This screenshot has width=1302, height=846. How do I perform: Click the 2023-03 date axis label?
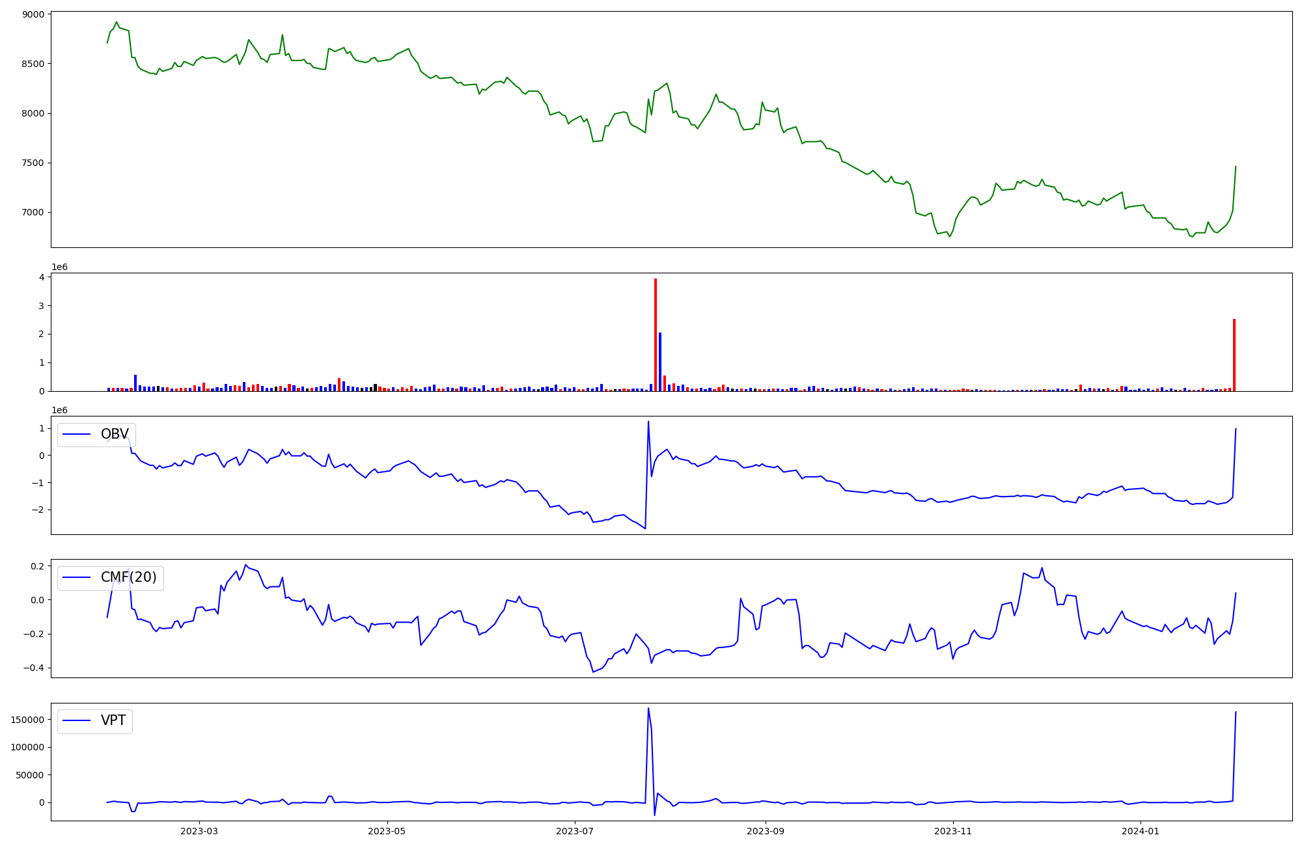199,831
